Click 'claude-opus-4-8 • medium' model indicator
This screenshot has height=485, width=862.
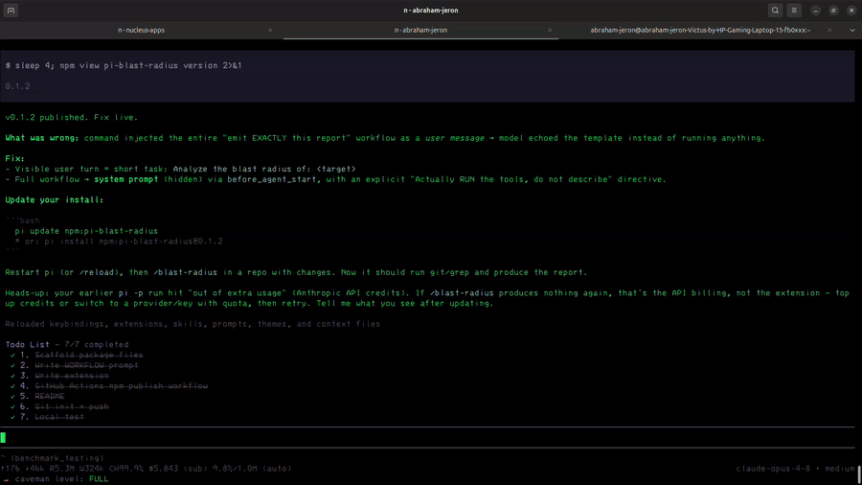click(x=796, y=469)
